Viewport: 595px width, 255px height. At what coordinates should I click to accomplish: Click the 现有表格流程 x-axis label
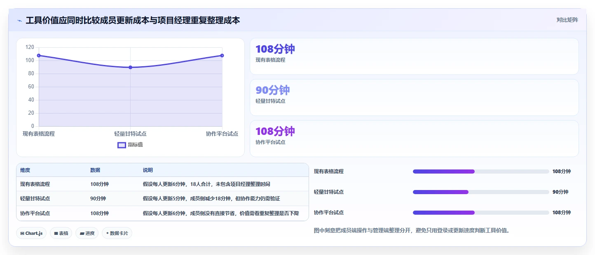(x=39, y=134)
